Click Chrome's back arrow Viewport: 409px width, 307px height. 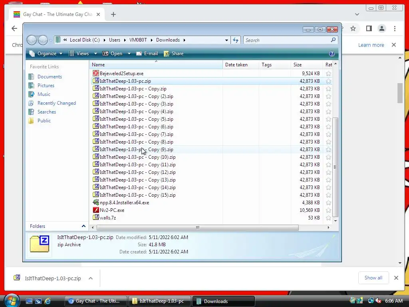pos(14,28)
